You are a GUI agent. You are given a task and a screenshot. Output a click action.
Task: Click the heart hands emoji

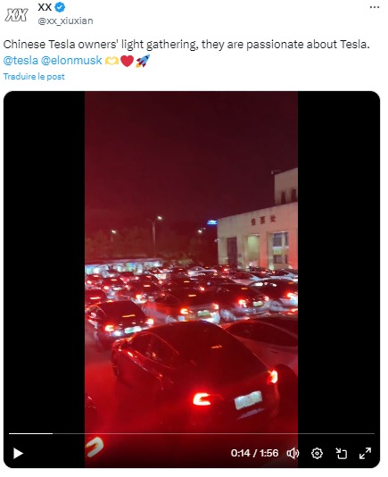[111, 61]
